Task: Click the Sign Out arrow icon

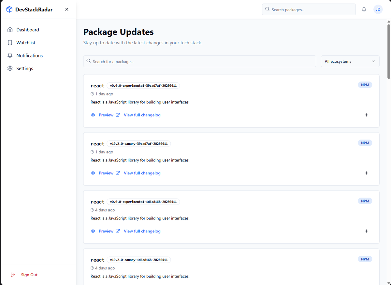Action: [13, 275]
